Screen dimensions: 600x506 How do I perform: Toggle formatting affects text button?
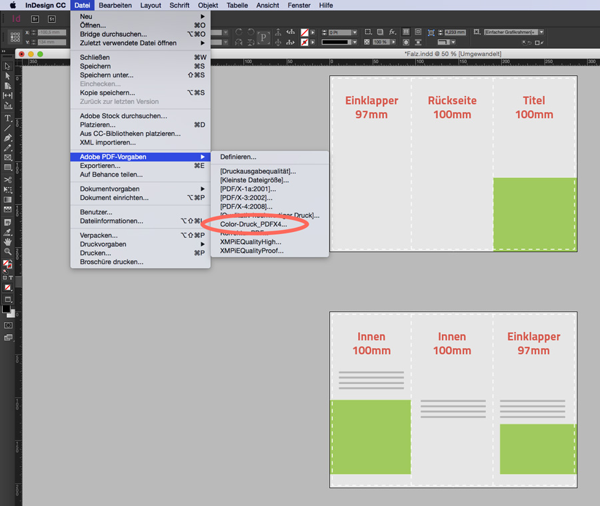[11, 277]
